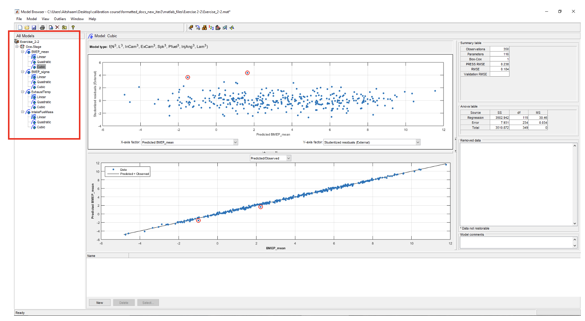The width and height of the screenshot is (585, 321).
Task: Click the Regression SS value 3502.942
Action: (x=500, y=118)
